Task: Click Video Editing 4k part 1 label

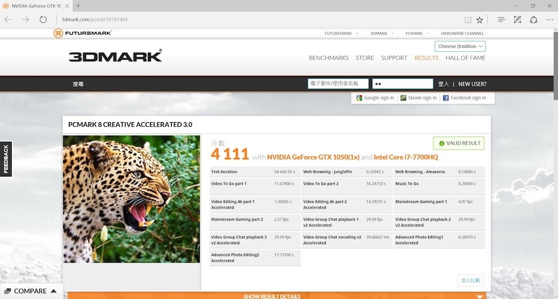Action: [233, 204]
